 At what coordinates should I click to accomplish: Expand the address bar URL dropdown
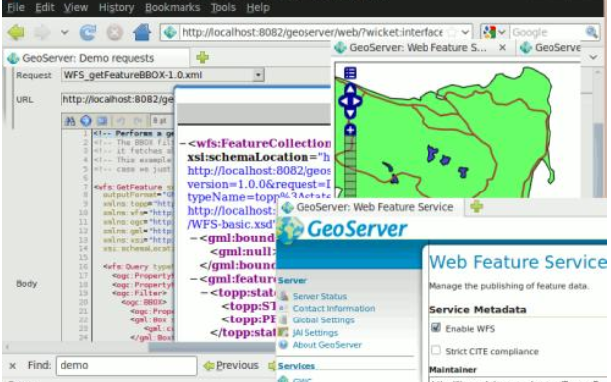(465, 32)
